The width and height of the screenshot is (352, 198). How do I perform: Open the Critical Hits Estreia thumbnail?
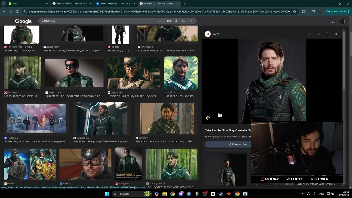tap(134, 73)
